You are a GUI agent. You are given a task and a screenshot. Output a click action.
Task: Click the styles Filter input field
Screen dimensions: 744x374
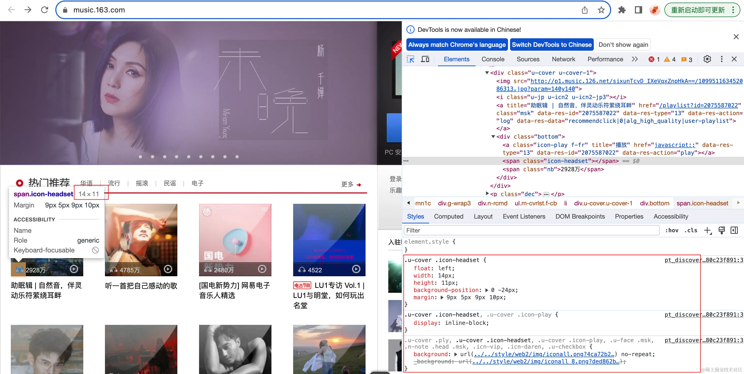click(531, 230)
